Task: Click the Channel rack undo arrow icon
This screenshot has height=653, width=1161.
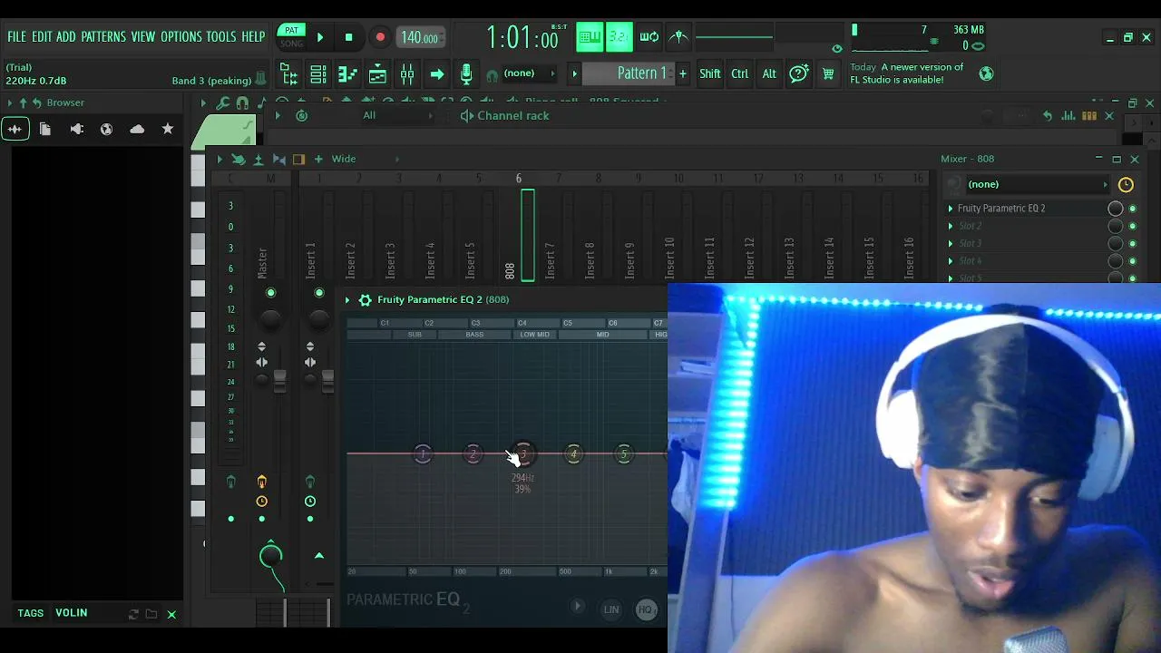Action: 1048,115
